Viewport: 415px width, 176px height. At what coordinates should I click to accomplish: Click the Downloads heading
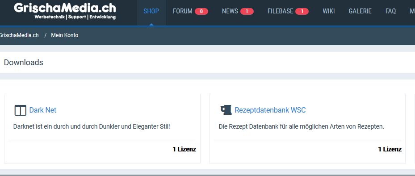point(24,63)
